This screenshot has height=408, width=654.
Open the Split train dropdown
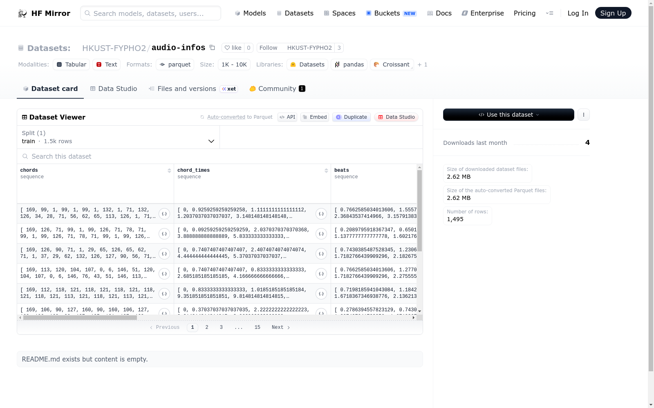(x=118, y=137)
